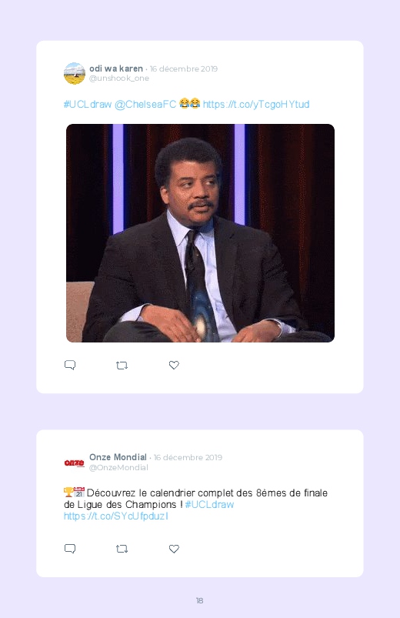Open the @ChelseaFC mention
The image size is (400, 618).
[x=145, y=104]
